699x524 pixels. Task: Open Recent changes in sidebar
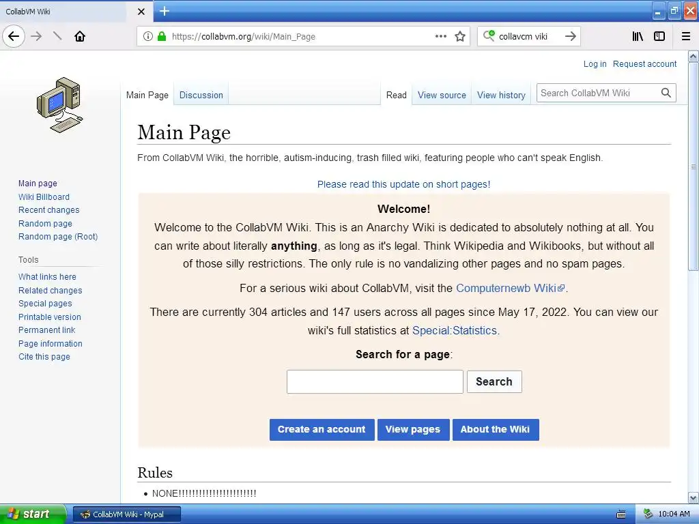click(x=48, y=210)
